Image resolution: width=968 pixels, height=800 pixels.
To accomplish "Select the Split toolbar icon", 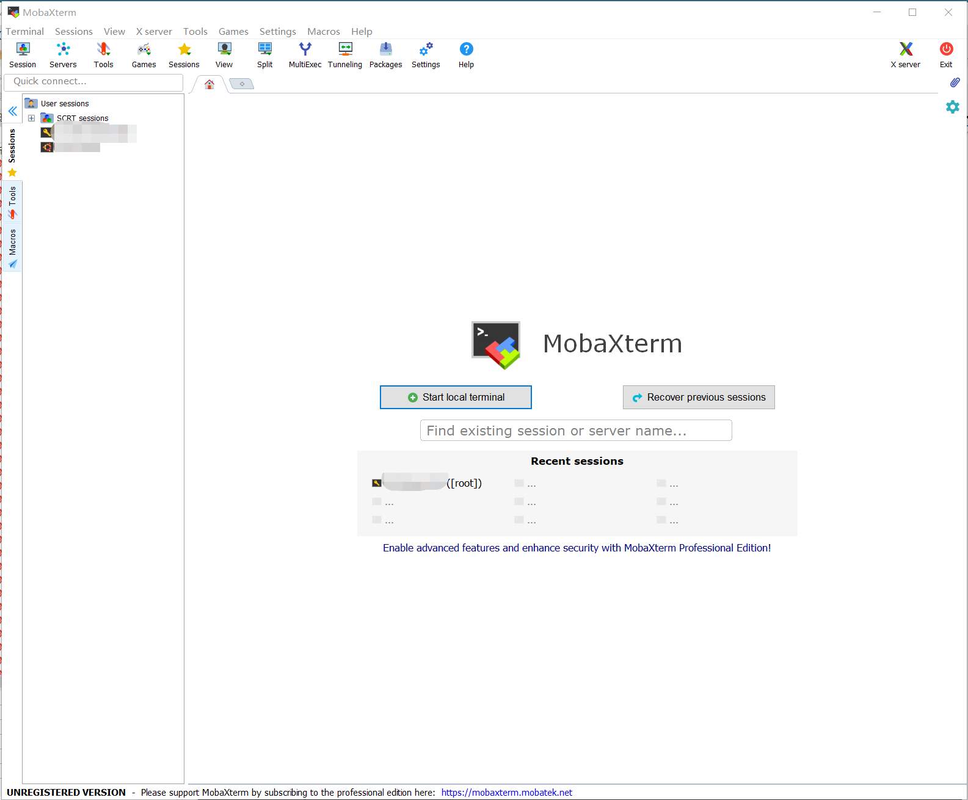I will click(264, 55).
